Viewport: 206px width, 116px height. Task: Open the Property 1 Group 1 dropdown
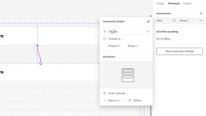click(x=134, y=46)
